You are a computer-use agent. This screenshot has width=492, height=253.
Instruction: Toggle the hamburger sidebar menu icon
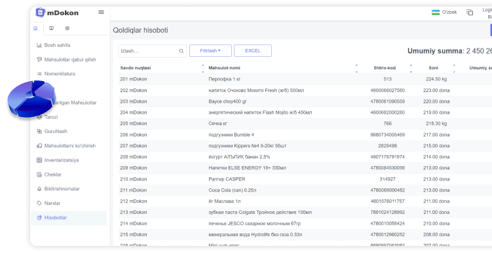101,12
